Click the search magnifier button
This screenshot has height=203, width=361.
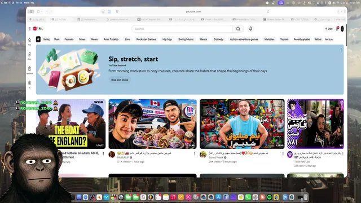click(x=238, y=29)
